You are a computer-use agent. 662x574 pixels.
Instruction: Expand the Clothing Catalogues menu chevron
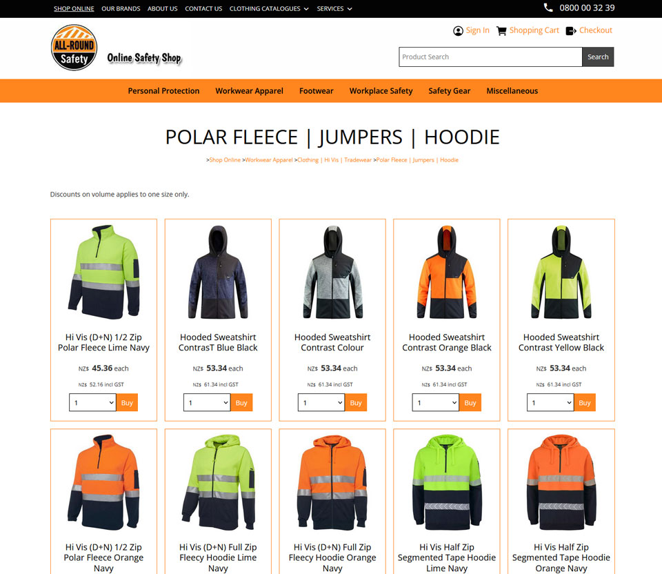click(x=306, y=9)
